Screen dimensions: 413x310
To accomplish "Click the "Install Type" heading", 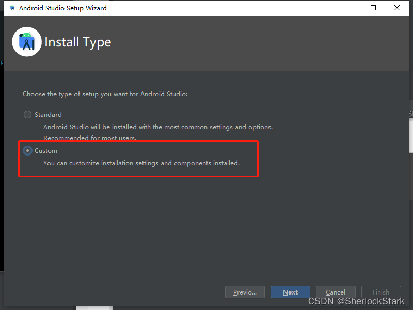I will click(x=78, y=42).
